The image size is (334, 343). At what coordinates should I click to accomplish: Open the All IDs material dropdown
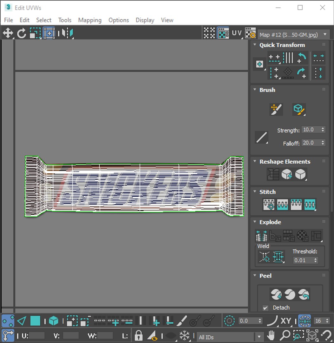pyautogui.click(x=230, y=337)
